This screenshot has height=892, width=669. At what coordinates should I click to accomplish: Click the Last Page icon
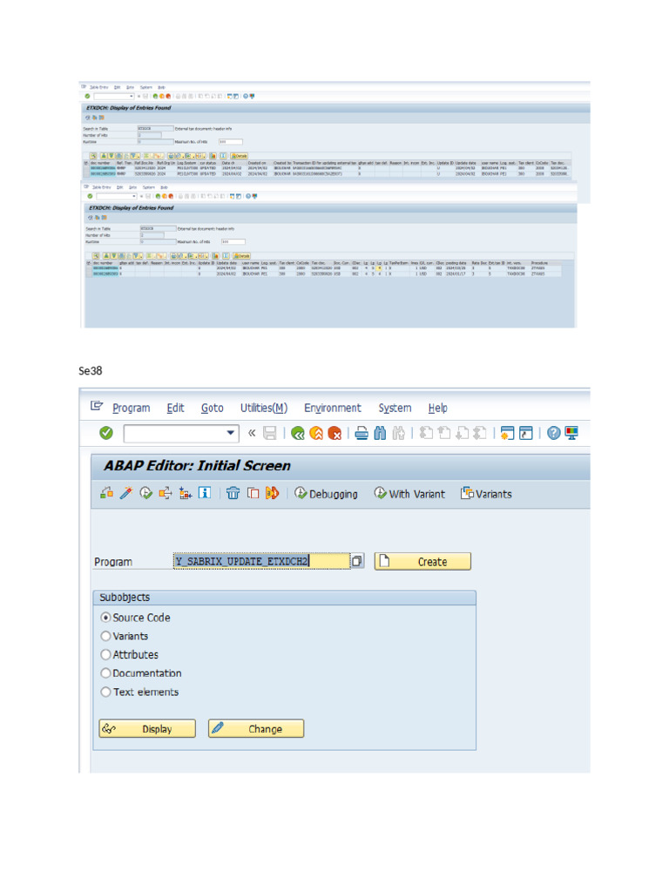click(481, 433)
